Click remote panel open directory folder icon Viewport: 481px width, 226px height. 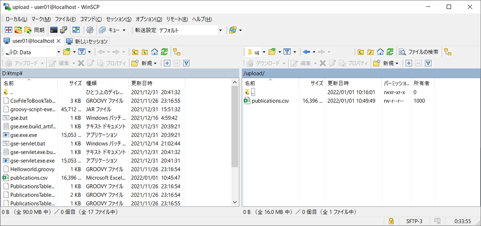272,52
